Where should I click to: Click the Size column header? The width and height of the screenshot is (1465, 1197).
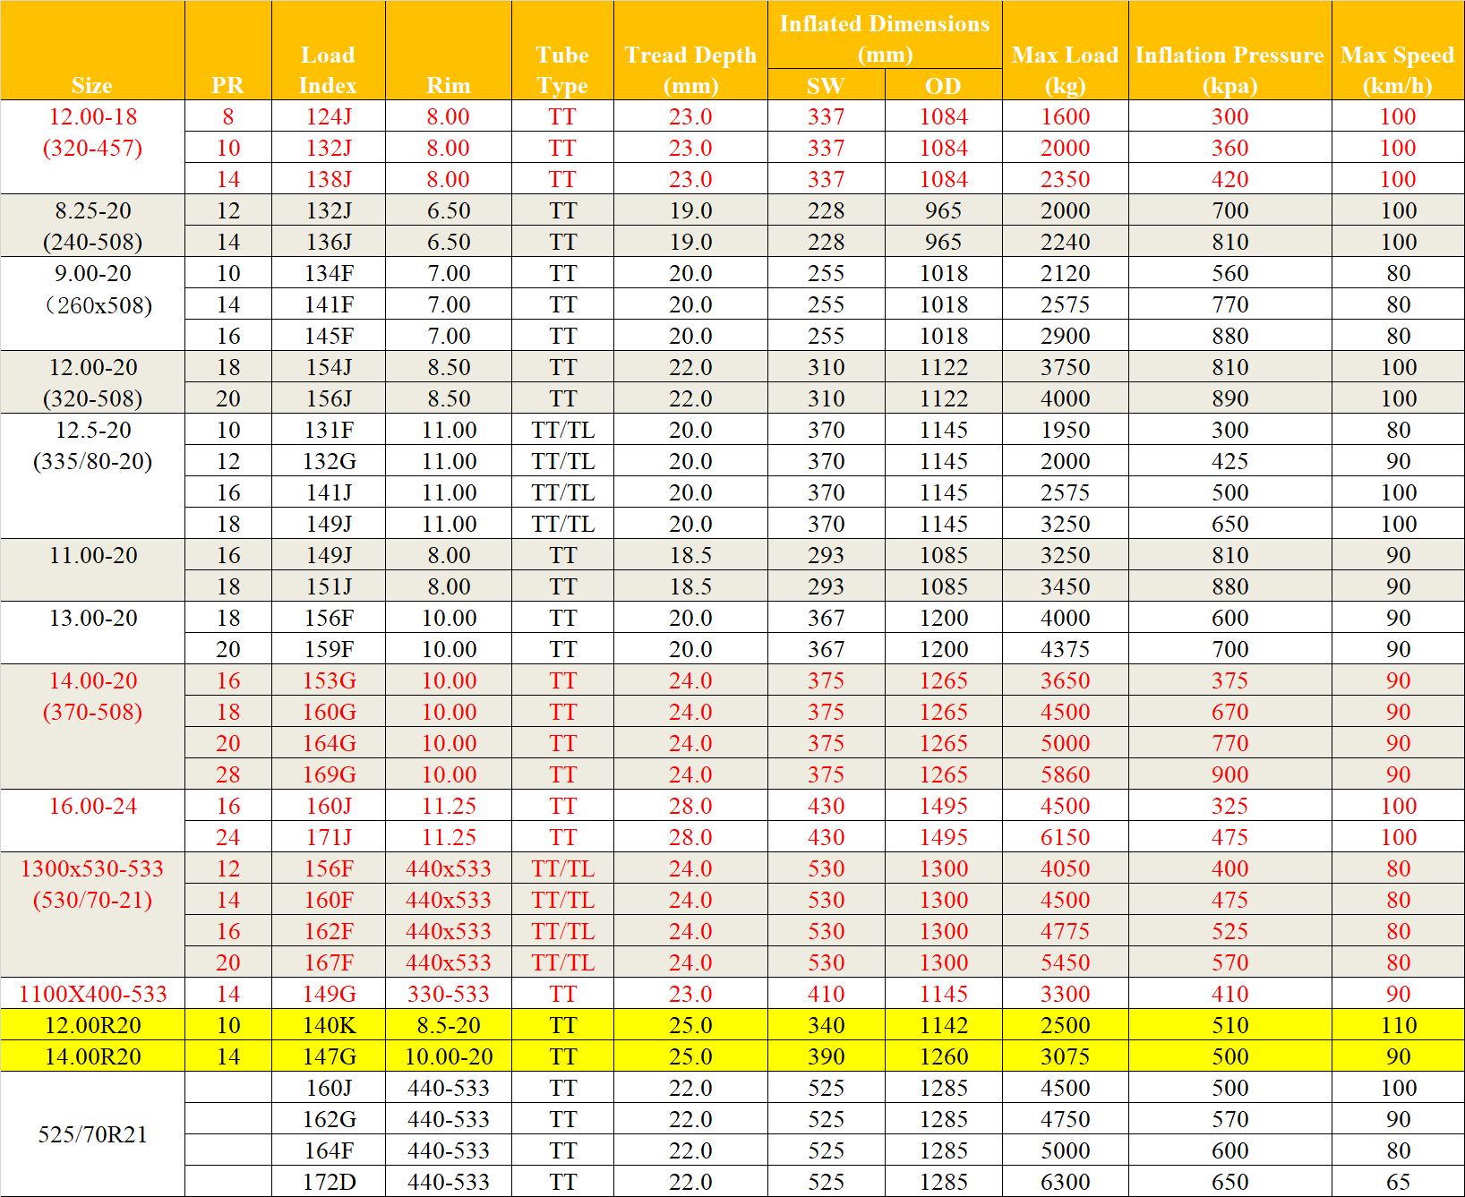[92, 85]
